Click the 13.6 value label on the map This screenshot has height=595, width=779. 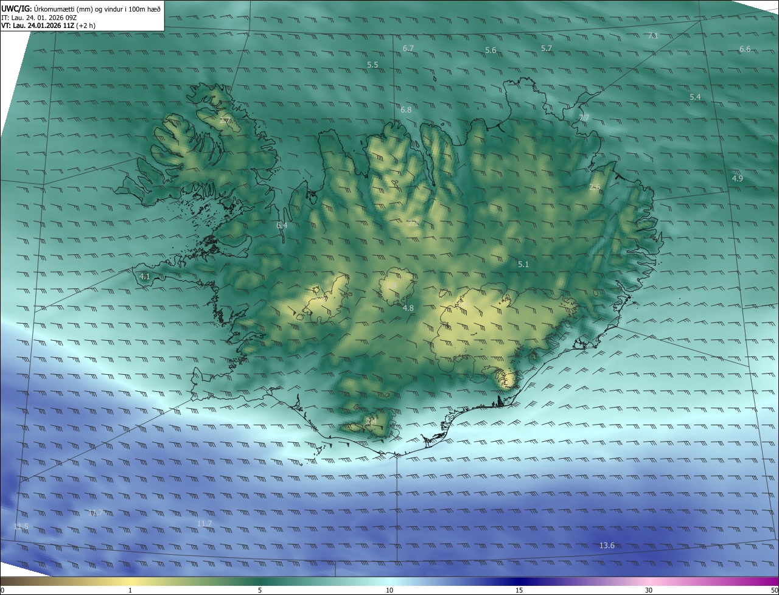607,546
